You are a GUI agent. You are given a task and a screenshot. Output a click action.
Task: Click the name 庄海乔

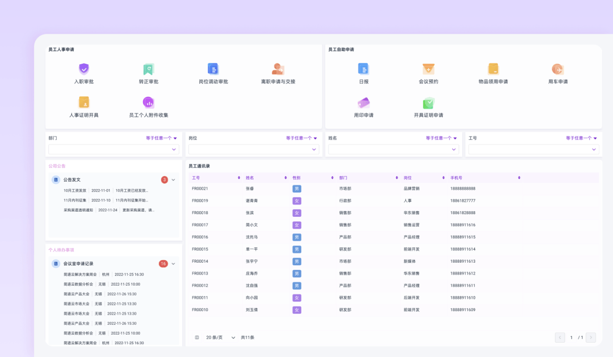tap(251, 273)
